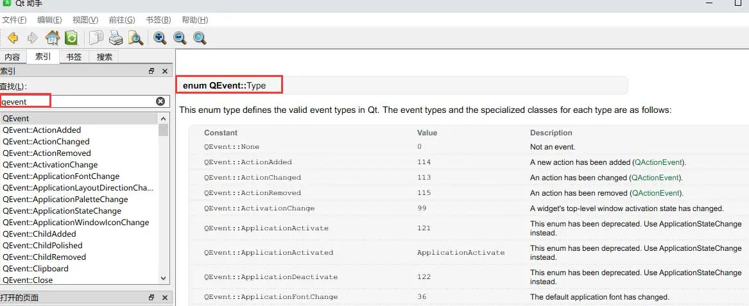
Task: Open the 视图(V) menu
Action: [85, 20]
